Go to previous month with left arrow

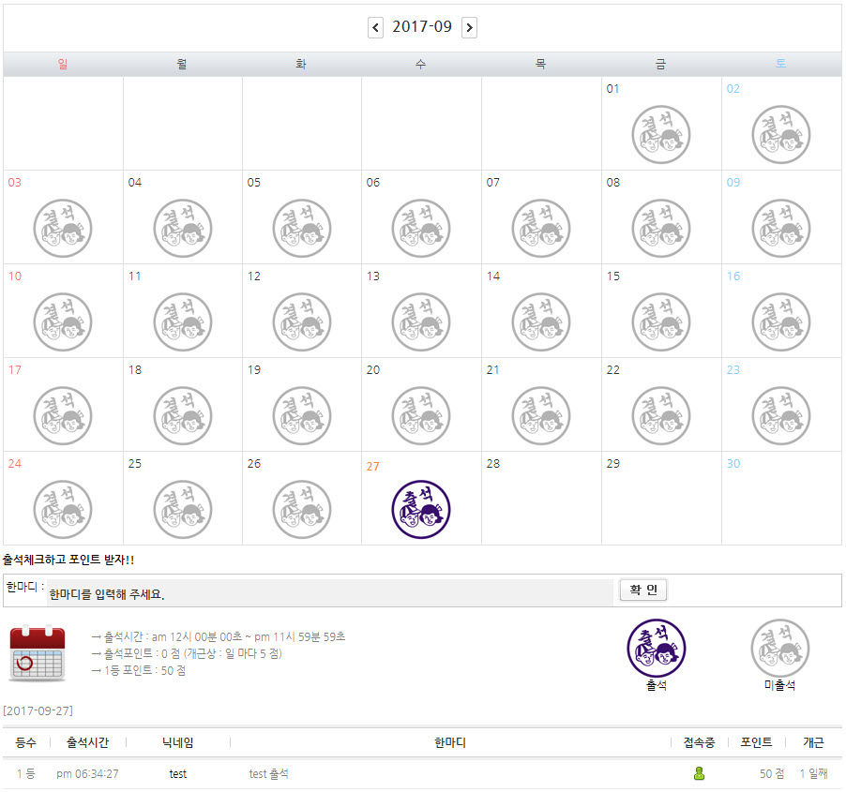[375, 27]
